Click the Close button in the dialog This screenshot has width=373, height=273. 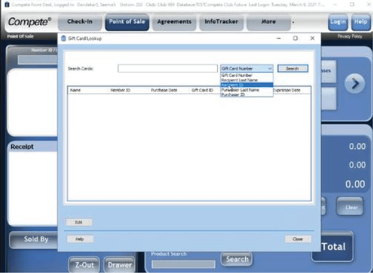pos(298,239)
